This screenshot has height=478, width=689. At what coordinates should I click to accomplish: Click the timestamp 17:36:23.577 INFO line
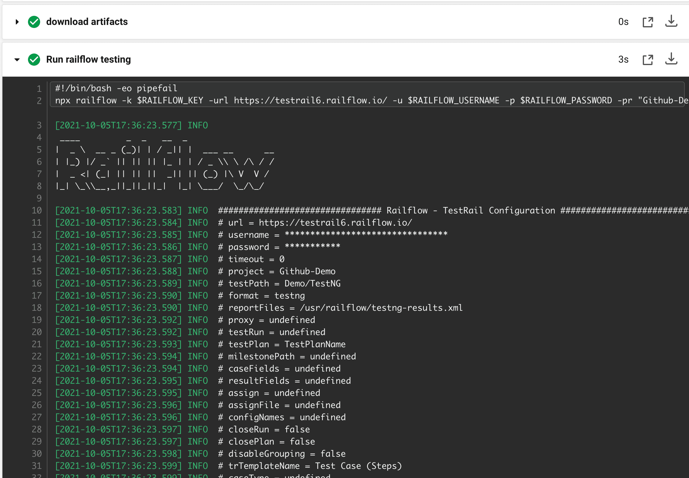(131, 125)
